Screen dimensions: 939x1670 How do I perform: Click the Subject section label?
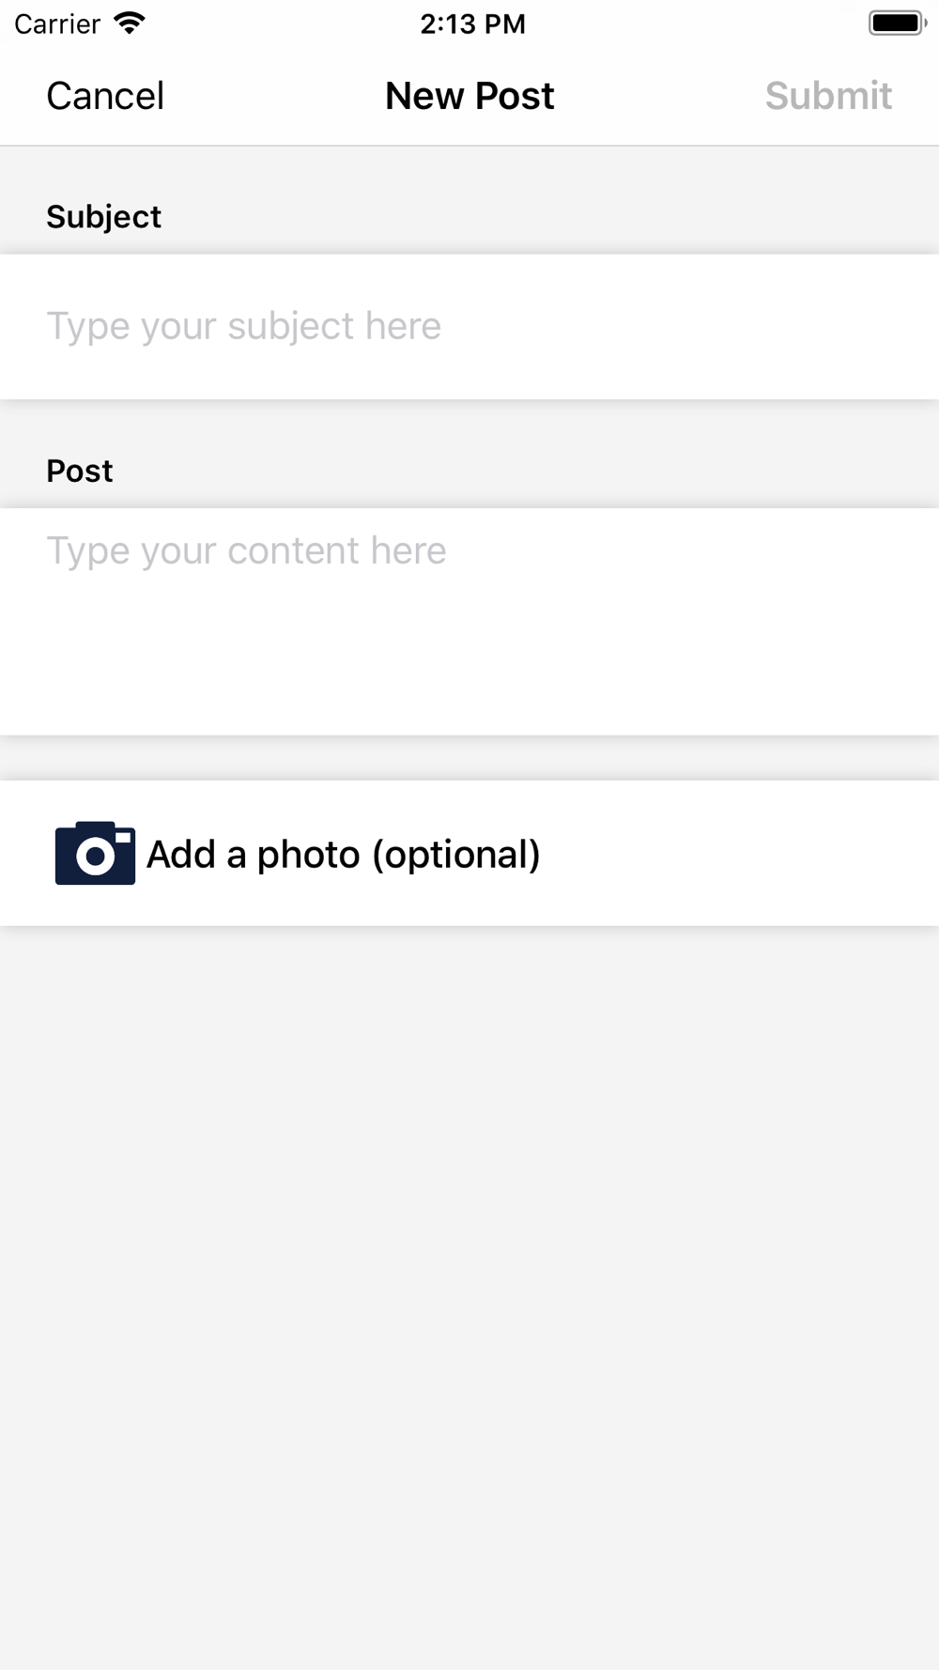[104, 217]
